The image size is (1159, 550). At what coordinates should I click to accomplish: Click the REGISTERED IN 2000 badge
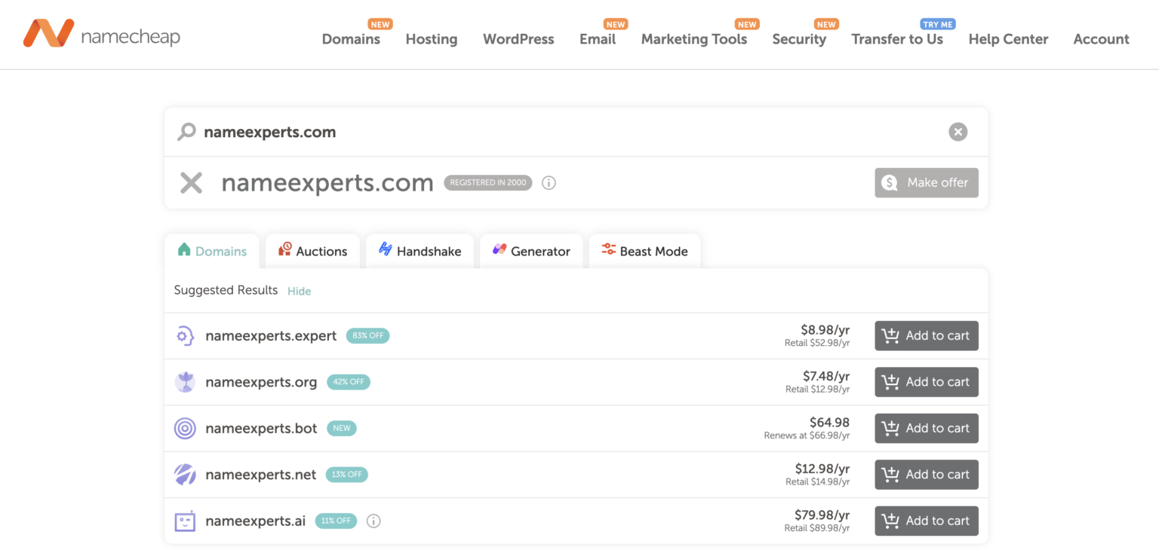pos(487,182)
